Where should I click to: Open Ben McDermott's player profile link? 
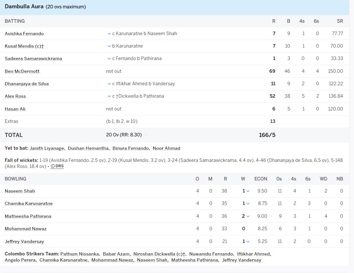pos(22,71)
